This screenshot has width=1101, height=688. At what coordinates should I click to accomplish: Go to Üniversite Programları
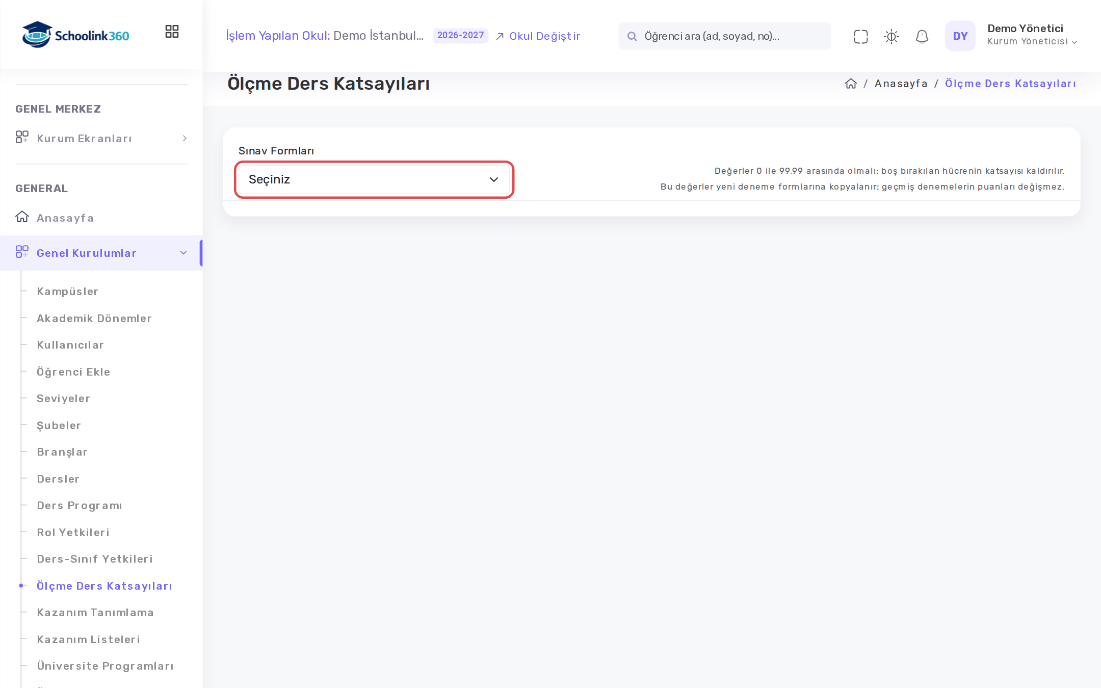105,666
